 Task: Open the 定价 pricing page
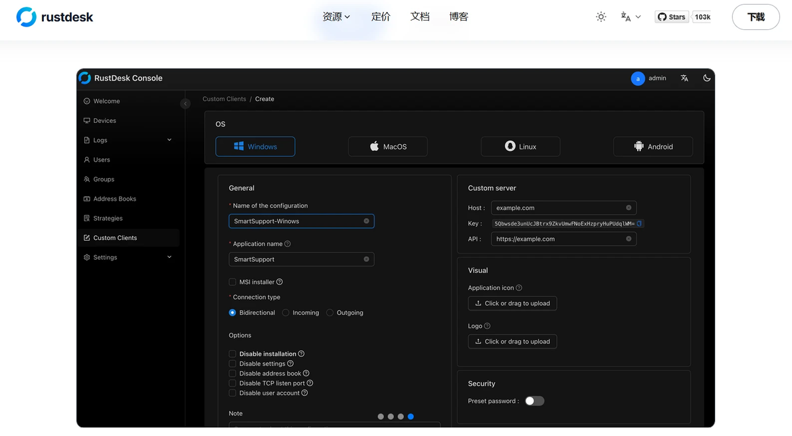point(380,17)
